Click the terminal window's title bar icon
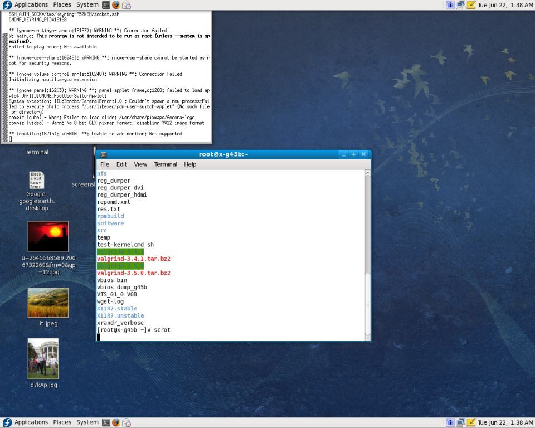Viewport: 535px width, 428px height. click(x=103, y=154)
